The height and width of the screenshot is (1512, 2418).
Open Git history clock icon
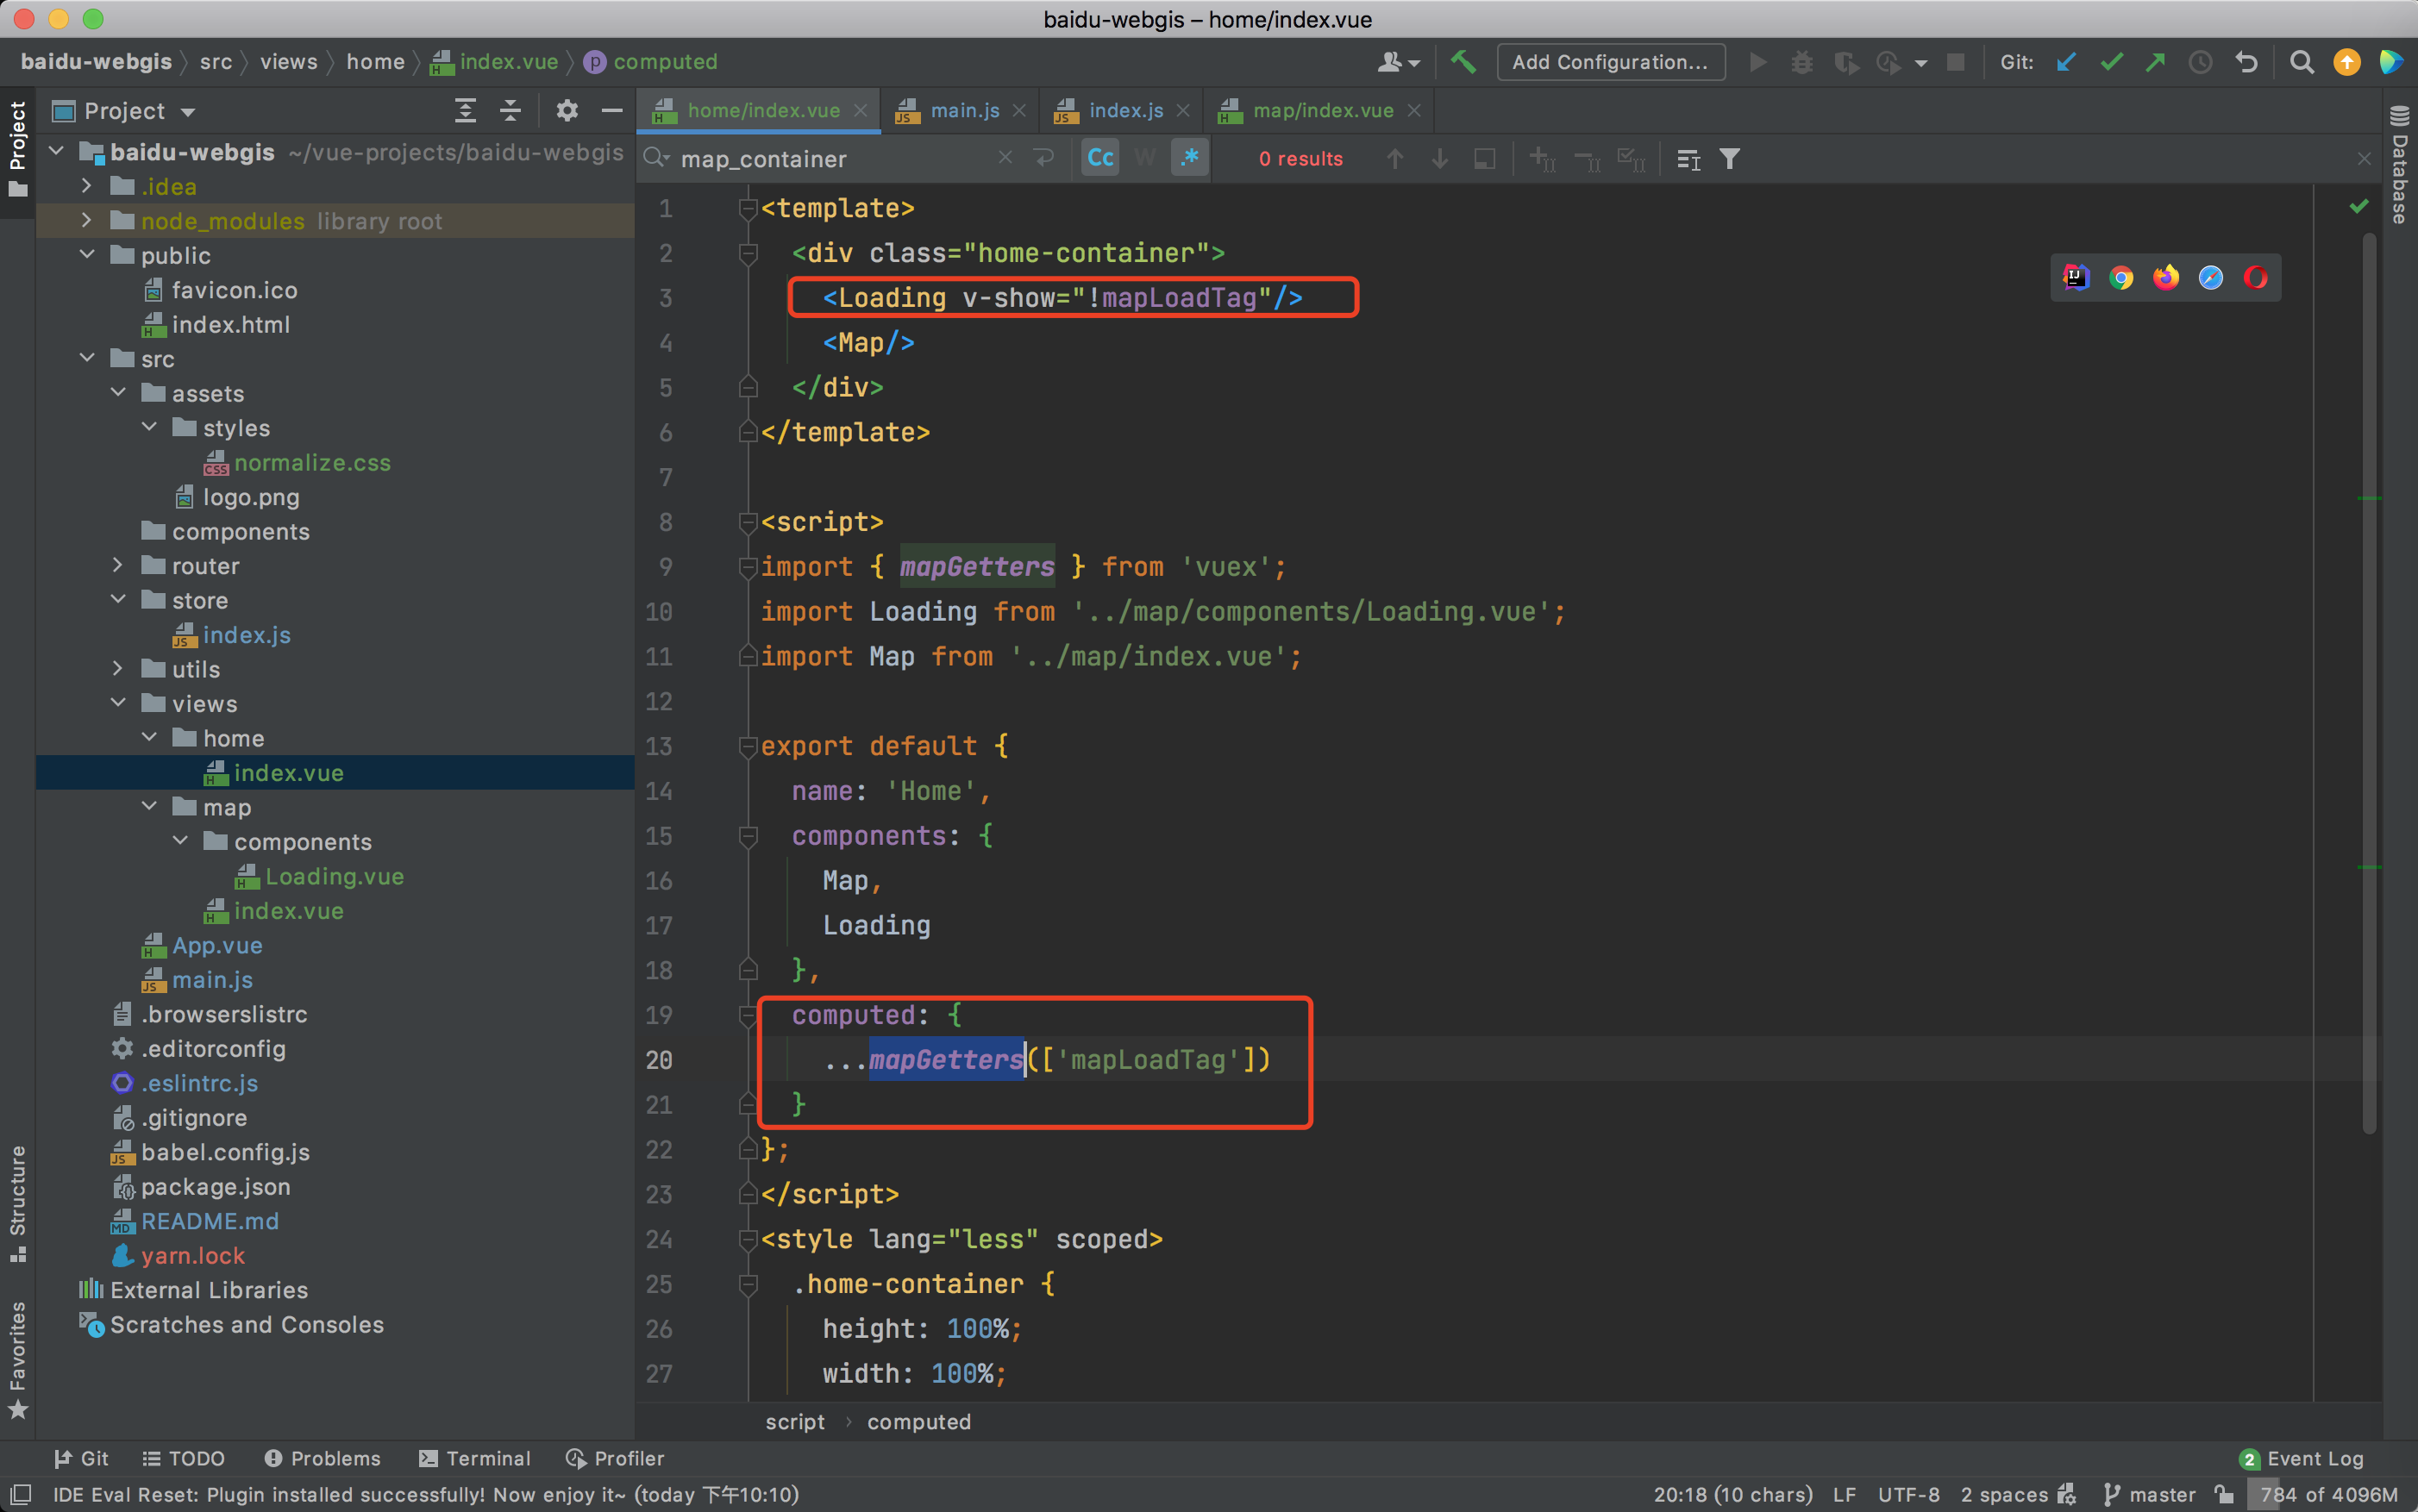click(x=2200, y=62)
